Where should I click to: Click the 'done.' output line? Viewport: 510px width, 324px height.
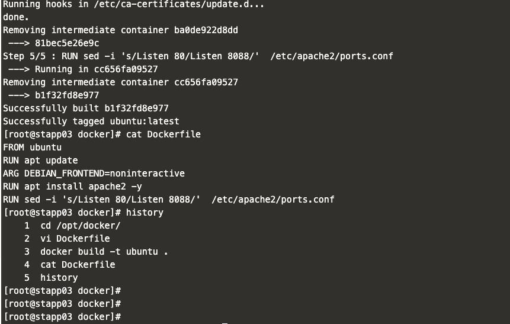coord(16,17)
